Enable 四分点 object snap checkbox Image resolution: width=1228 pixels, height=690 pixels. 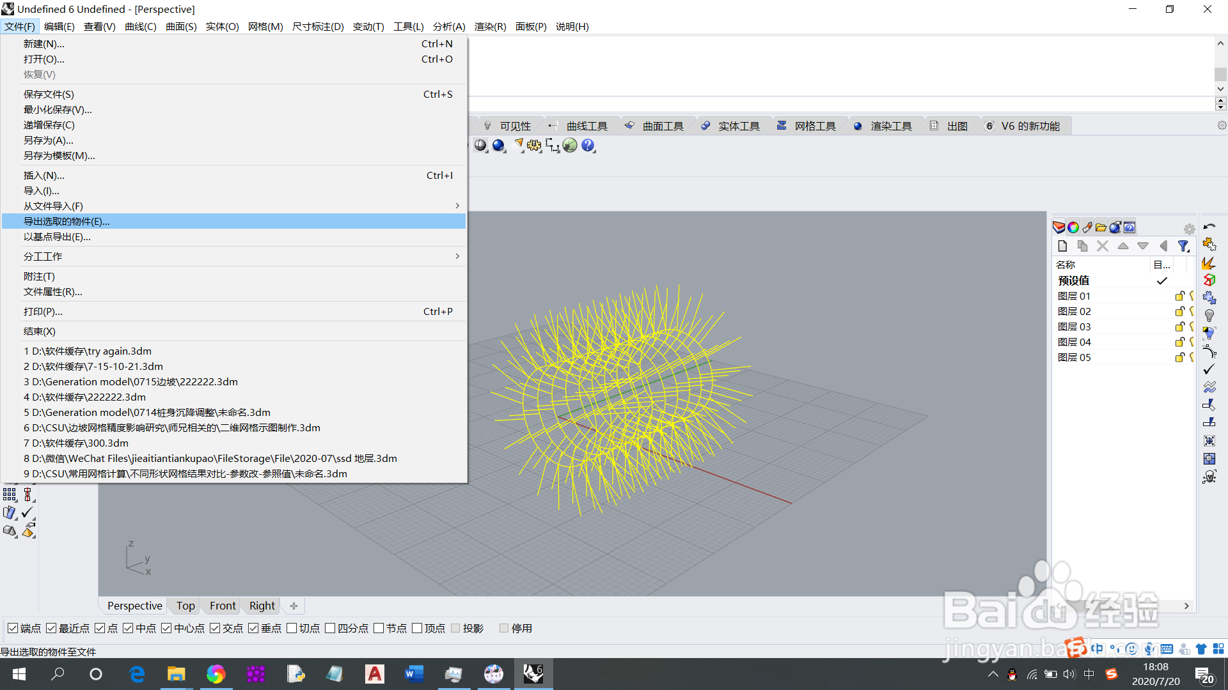[x=330, y=629]
